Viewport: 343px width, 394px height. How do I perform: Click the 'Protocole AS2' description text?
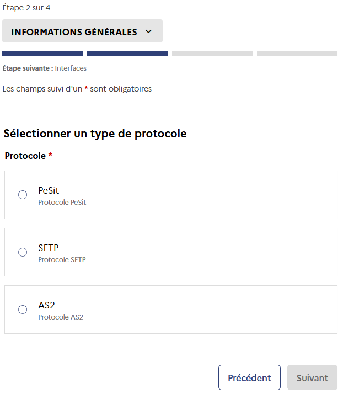pyautogui.click(x=61, y=317)
